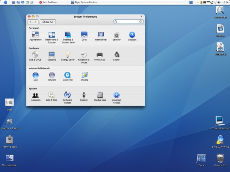Screen dimensions: 230x172
Task: Open the Displays preference pane
Action: (52, 57)
